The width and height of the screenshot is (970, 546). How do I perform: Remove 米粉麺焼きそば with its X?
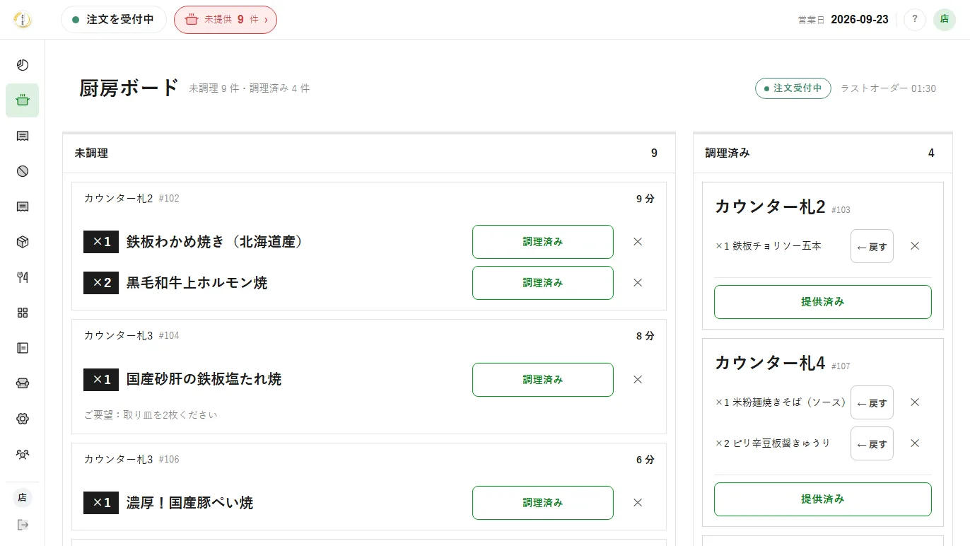915,402
